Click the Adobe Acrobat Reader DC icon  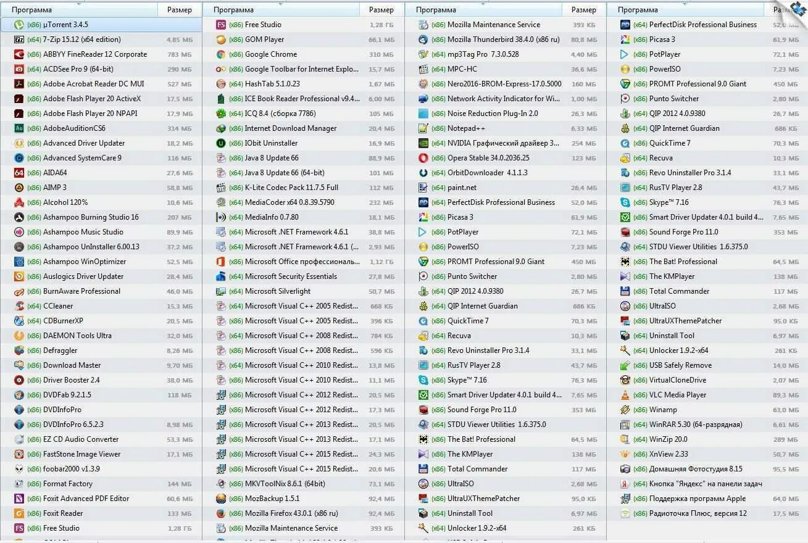[19, 84]
